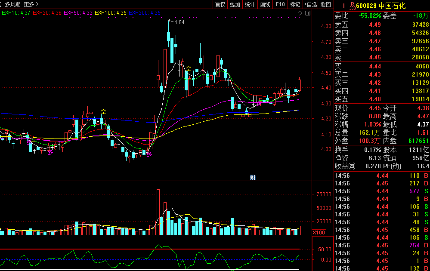Click the diamond icon above the chart

(x=300, y=13)
